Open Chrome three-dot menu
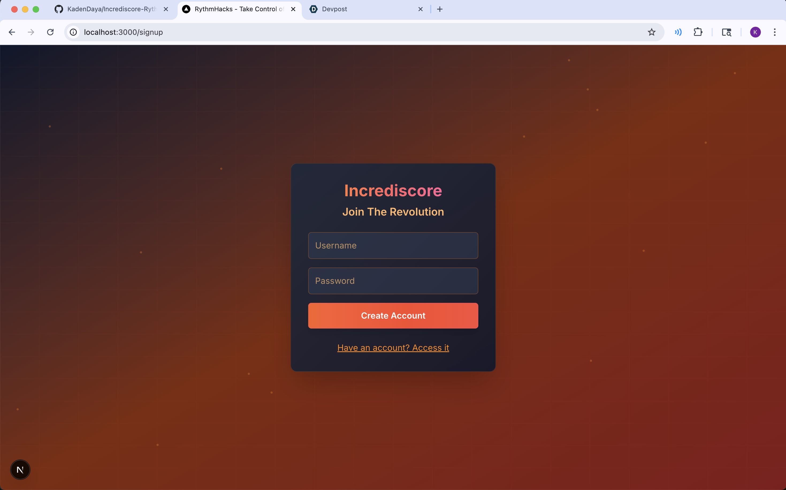 click(774, 32)
